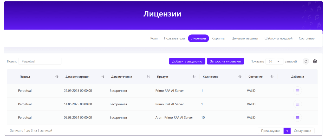
Task: Select the Шаблоны моделей tab
Action: pyautogui.click(x=278, y=38)
